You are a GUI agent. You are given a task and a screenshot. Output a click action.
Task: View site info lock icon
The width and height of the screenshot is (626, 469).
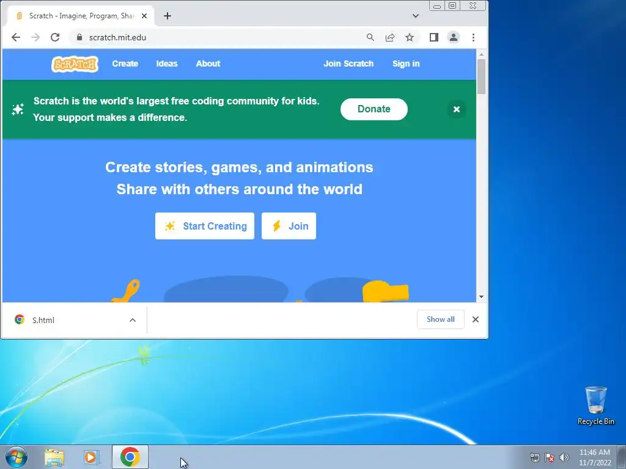(79, 37)
